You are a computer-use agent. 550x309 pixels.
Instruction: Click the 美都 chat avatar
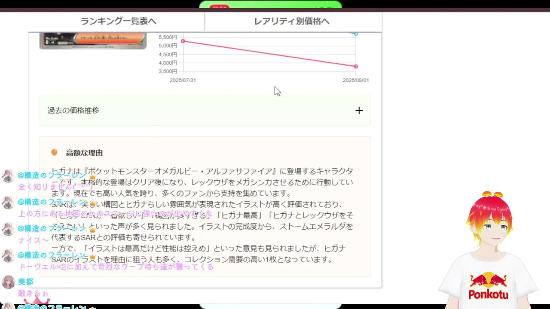tap(9, 282)
